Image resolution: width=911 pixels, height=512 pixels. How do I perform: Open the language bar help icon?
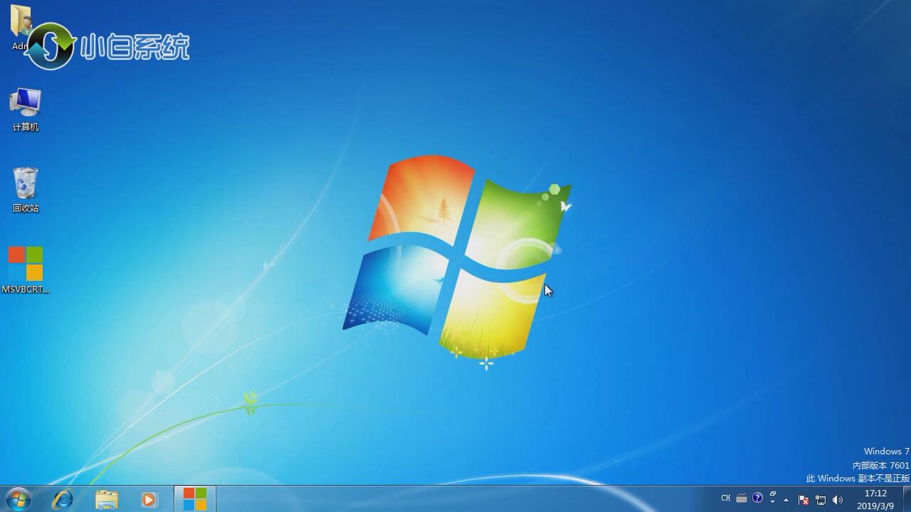tap(757, 498)
